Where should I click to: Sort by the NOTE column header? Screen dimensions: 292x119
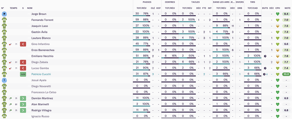(x=288, y=8)
